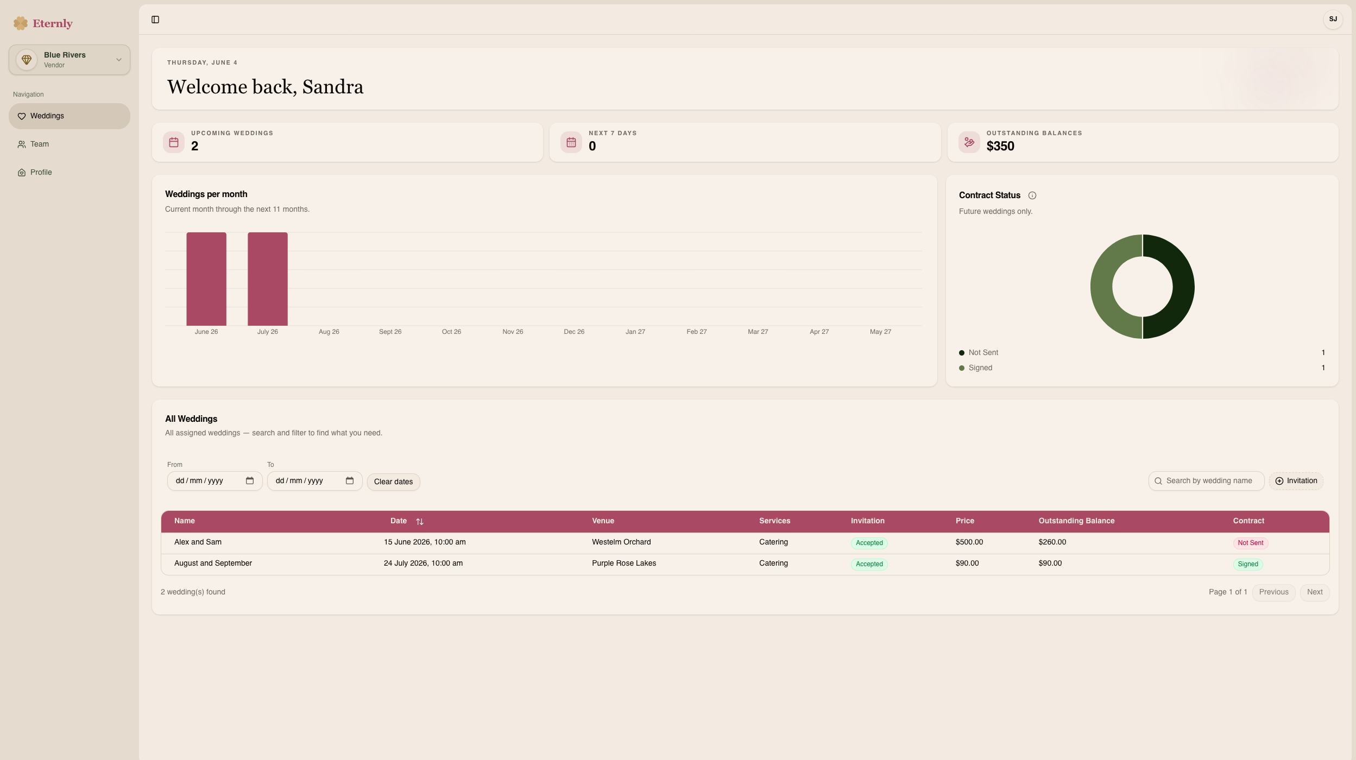Screen dimensions: 1356x760
Task: Open the From date calendar picker
Action: click(x=250, y=481)
